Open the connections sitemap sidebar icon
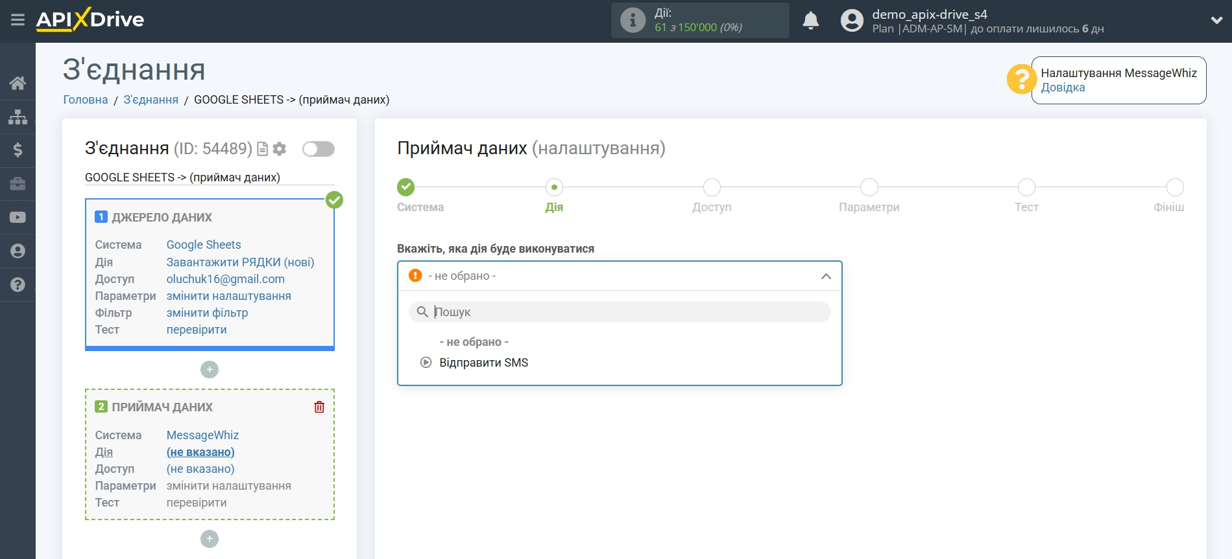 click(x=18, y=117)
